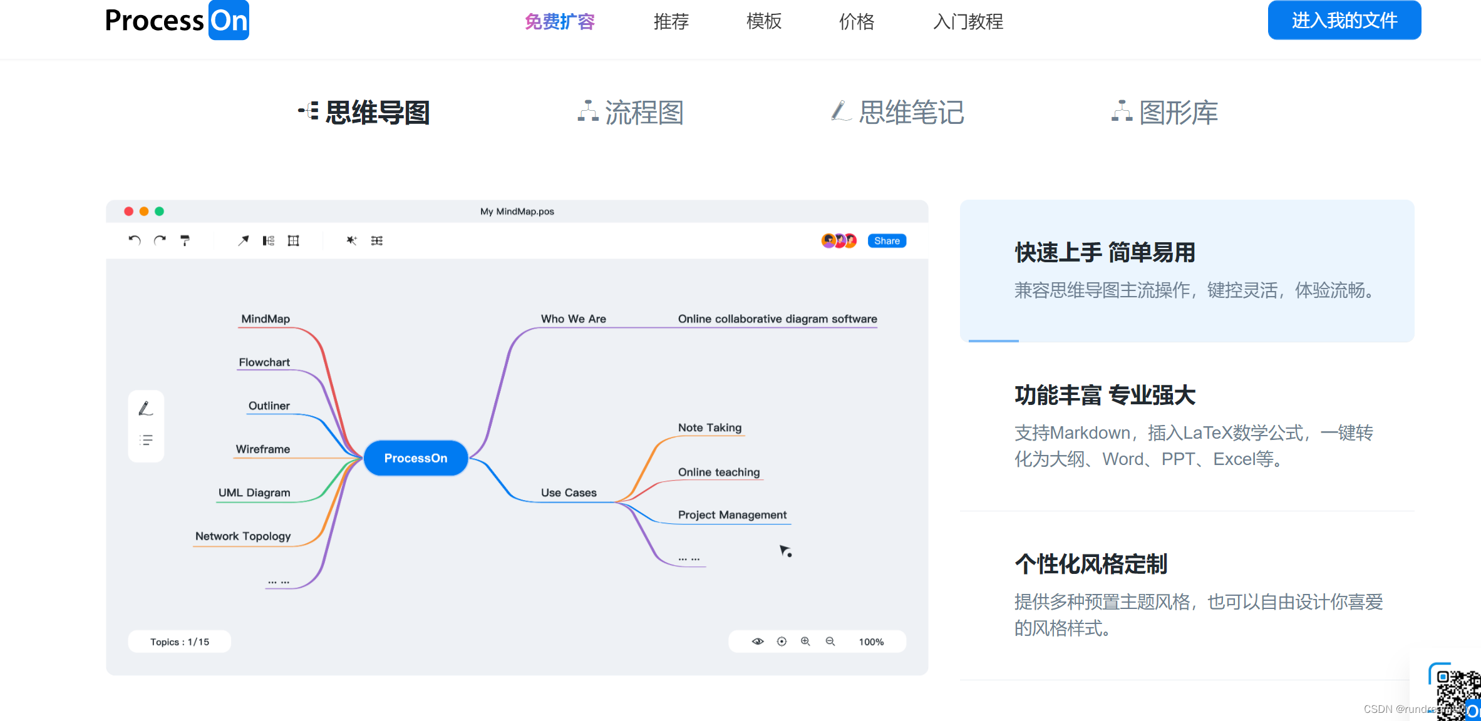Select the central ProcessOn node
This screenshot has height=721, width=1481.
(416, 458)
